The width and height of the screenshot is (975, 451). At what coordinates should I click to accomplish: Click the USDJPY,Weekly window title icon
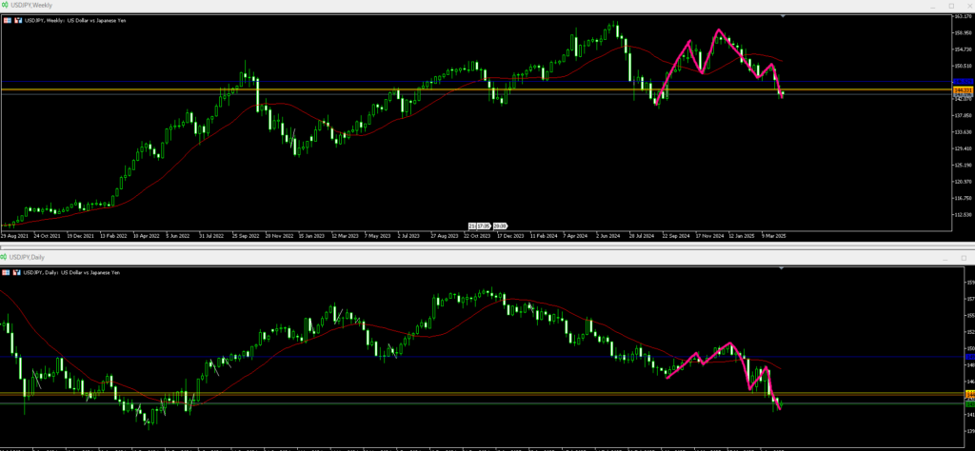(x=5, y=5)
